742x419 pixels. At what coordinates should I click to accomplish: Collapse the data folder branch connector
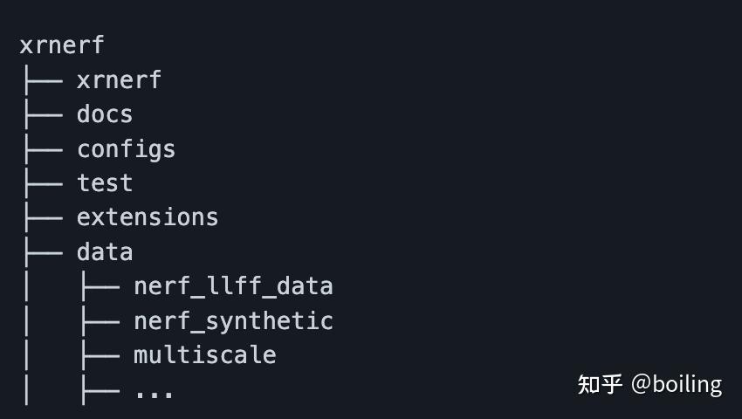42,252
